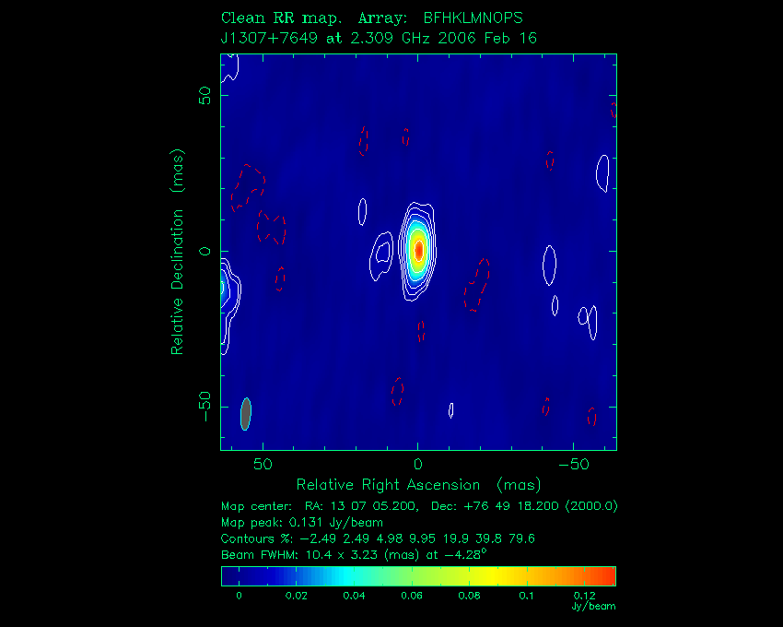The width and height of the screenshot is (783, 627).
Task: Click the 'Jy/beam' unit label under the color bar
Action: (x=594, y=607)
